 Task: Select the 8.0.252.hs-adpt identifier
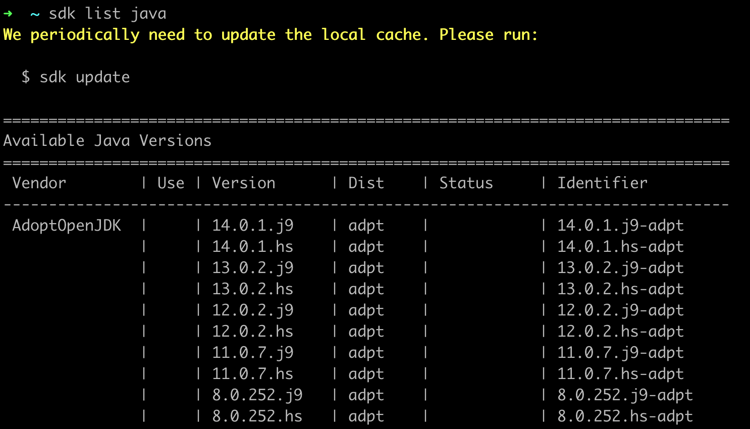pos(624,416)
